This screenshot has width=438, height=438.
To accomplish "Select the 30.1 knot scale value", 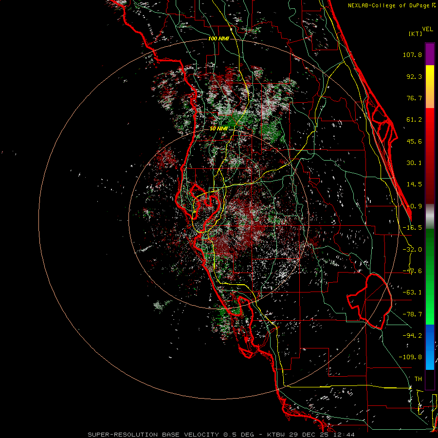I will [x=414, y=163].
